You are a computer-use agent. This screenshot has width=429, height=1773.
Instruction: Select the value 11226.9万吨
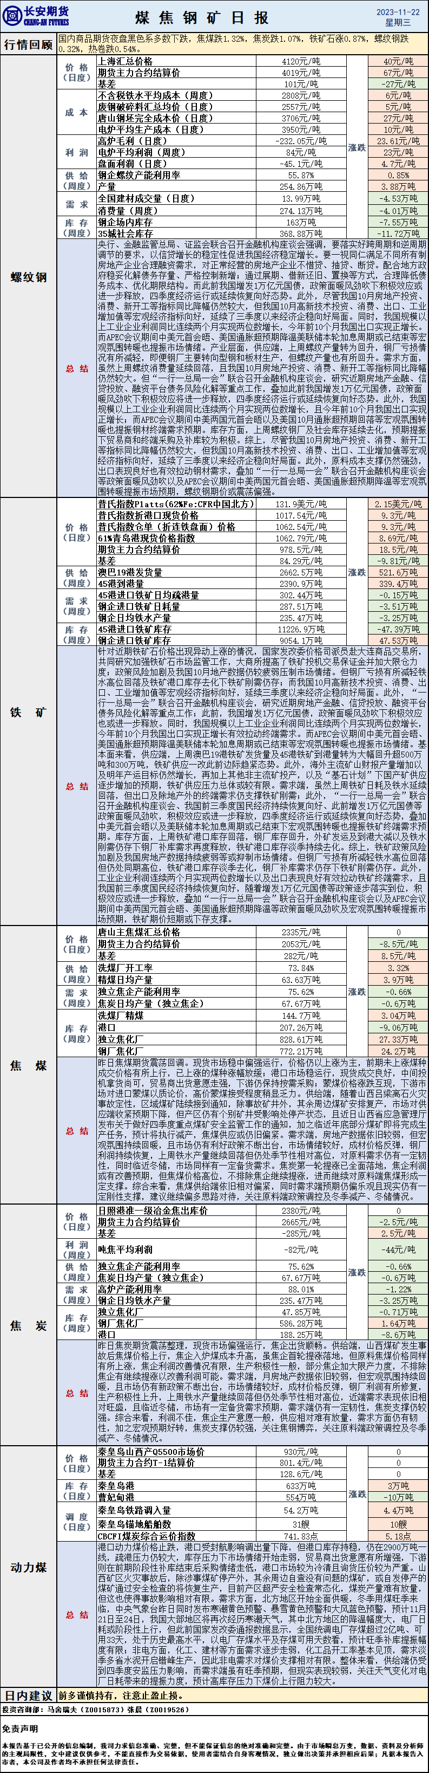301,629
